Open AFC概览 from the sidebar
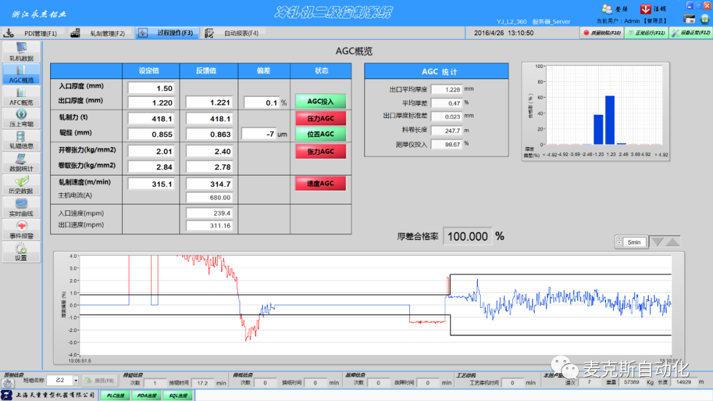713x401 pixels. 21,96
